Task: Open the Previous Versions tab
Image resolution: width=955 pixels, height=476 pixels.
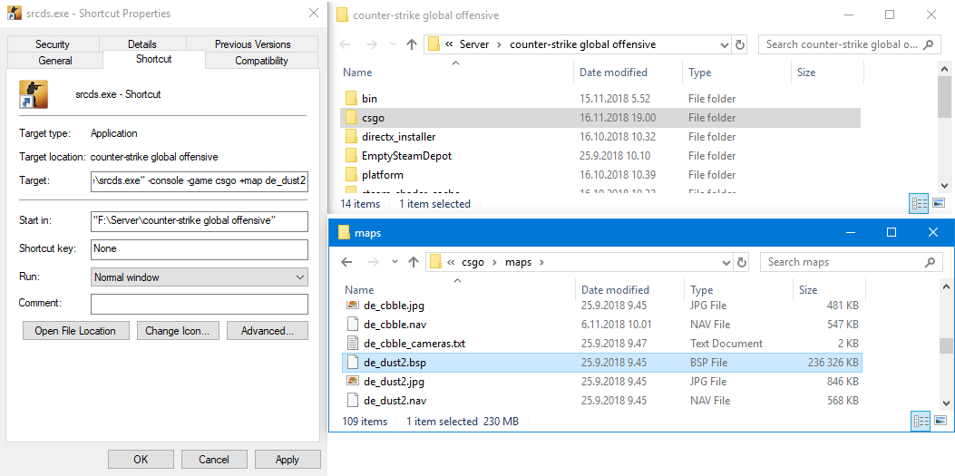Action: [x=253, y=44]
